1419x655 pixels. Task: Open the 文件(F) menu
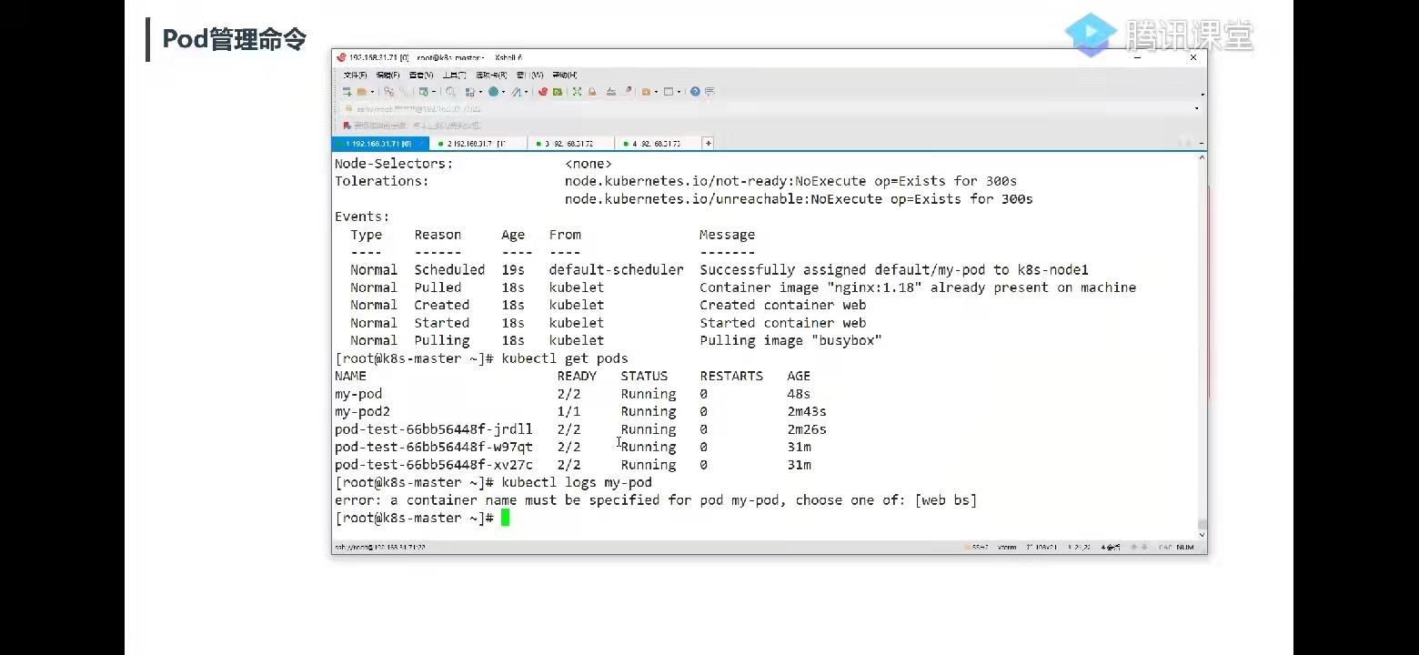355,75
